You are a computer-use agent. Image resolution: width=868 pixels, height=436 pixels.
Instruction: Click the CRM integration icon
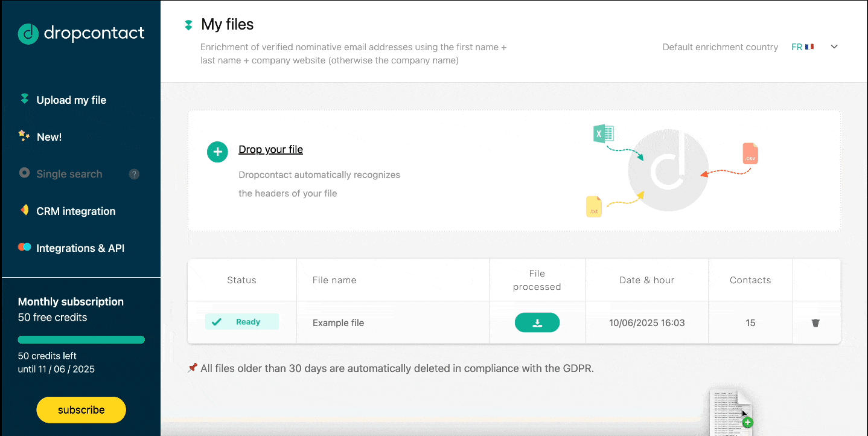24,210
